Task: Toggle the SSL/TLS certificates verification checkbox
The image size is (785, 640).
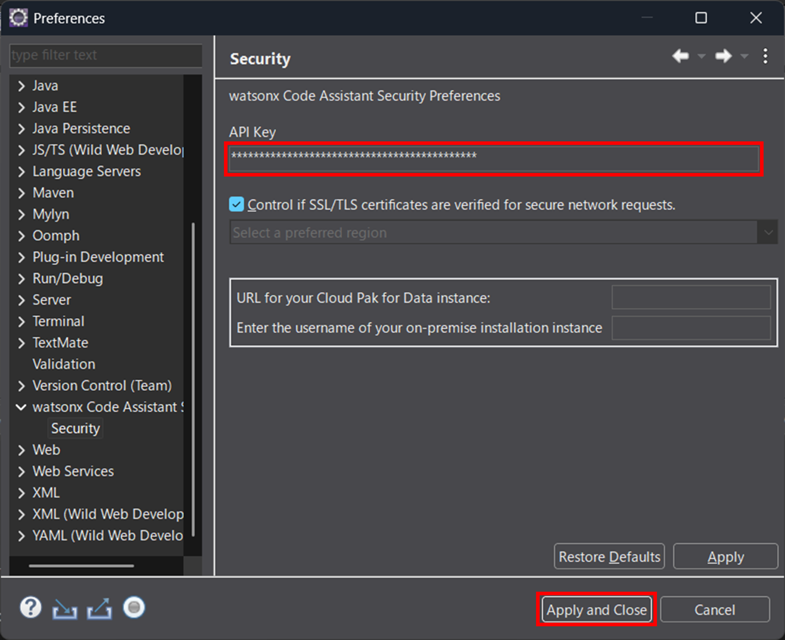Action: 236,204
